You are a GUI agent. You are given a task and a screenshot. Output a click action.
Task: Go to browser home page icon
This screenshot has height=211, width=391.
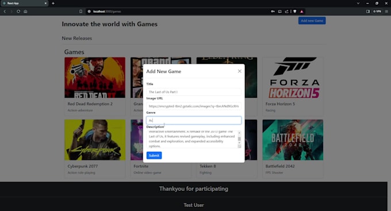tap(25, 11)
